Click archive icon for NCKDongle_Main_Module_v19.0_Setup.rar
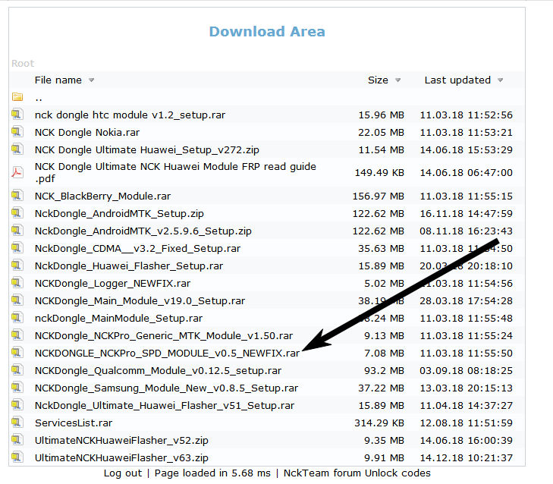553x484 pixels. point(17,300)
